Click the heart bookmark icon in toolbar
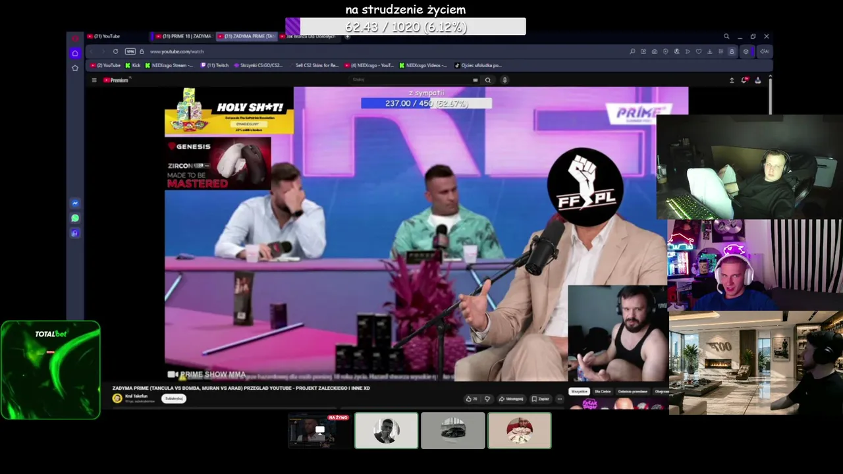The width and height of the screenshot is (843, 474). click(x=699, y=51)
